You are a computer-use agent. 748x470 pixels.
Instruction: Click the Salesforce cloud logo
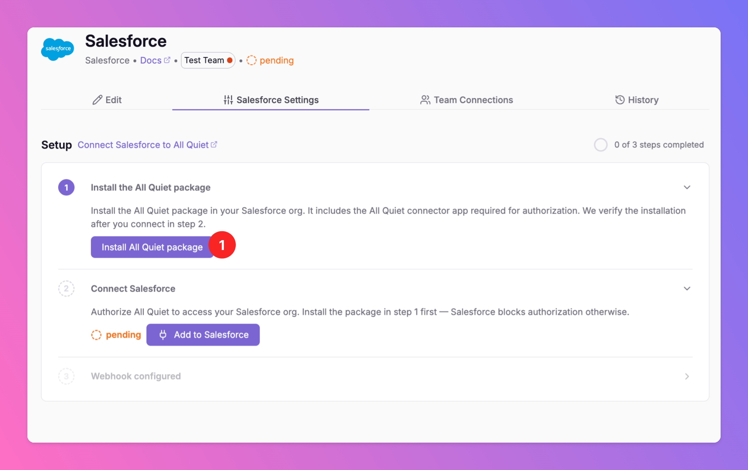click(x=57, y=49)
